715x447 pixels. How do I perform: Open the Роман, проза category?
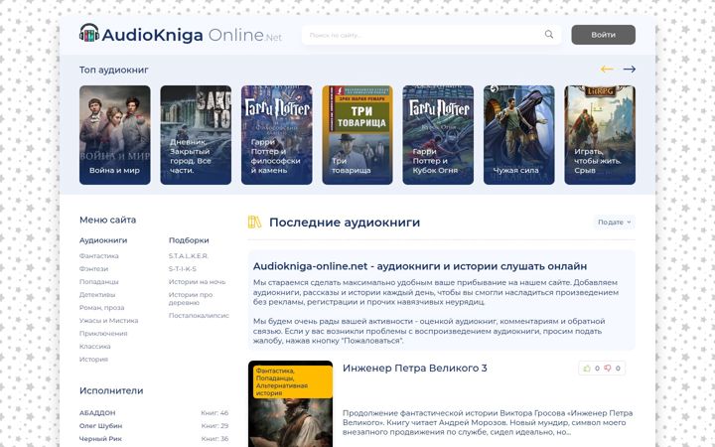click(101, 307)
